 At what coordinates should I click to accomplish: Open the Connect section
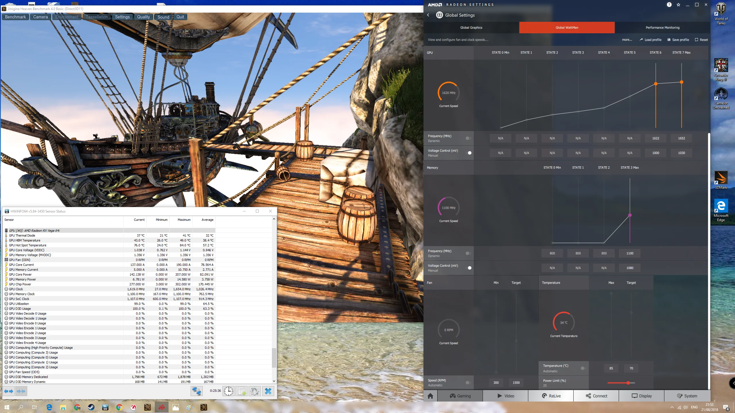click(x=596, y=396)
